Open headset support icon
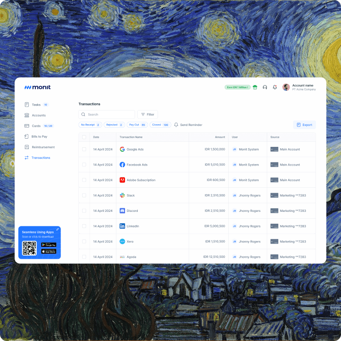Viewport: 341px width, 341px height. pyautogui.click(x=265, y=87)
